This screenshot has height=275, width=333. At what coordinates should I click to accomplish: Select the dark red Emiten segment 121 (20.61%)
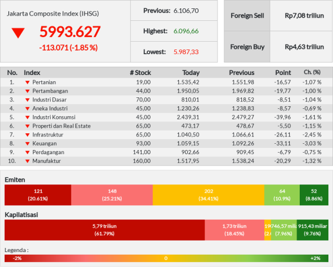click(x=38, y=195)
